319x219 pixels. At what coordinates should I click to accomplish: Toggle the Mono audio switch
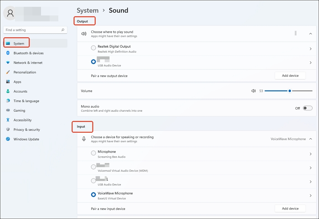pyautogui.click(x=308, y=108)
